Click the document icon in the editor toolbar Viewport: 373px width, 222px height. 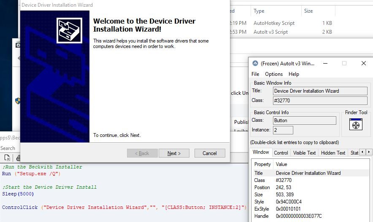pyautogui.click(x=7, y=158)
